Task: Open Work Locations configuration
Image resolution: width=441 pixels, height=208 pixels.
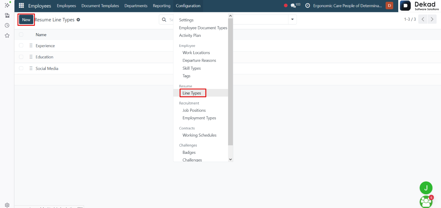Action: [x=196, y=52]
